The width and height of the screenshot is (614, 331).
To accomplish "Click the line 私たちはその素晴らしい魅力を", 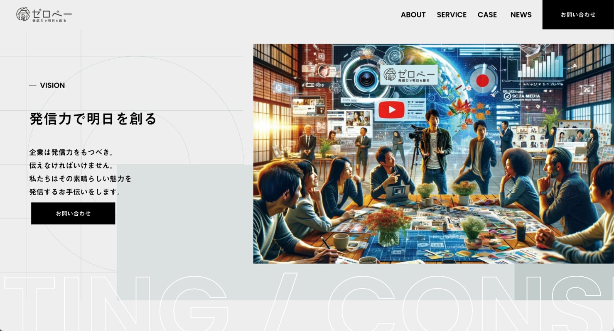I will click(80, 179).
